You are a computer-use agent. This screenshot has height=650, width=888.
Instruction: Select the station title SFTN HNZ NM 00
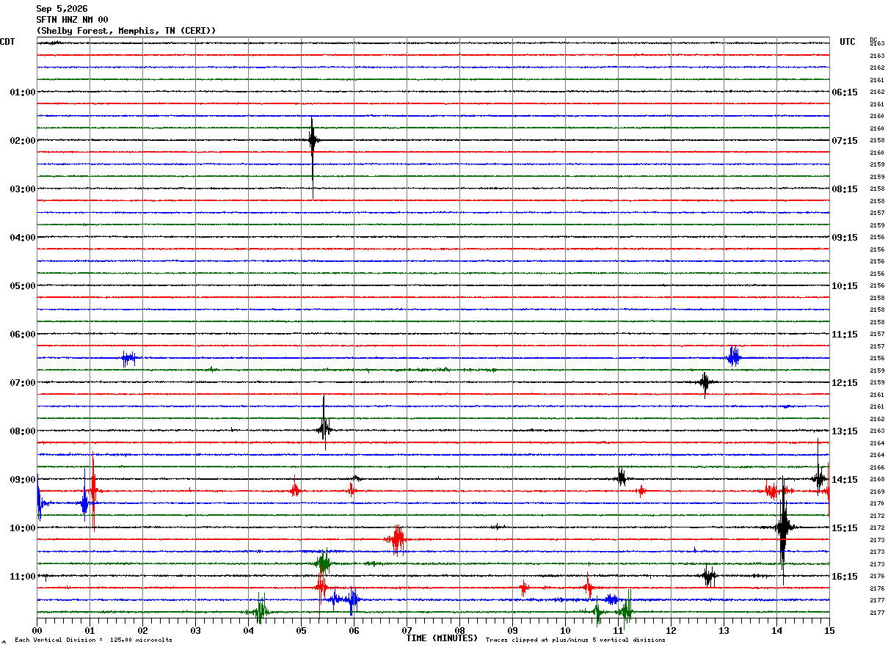(72, 20)
